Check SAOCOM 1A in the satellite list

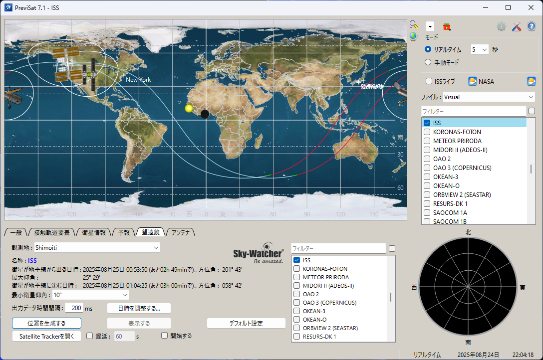pyautogui.click(x=427, y=213)
